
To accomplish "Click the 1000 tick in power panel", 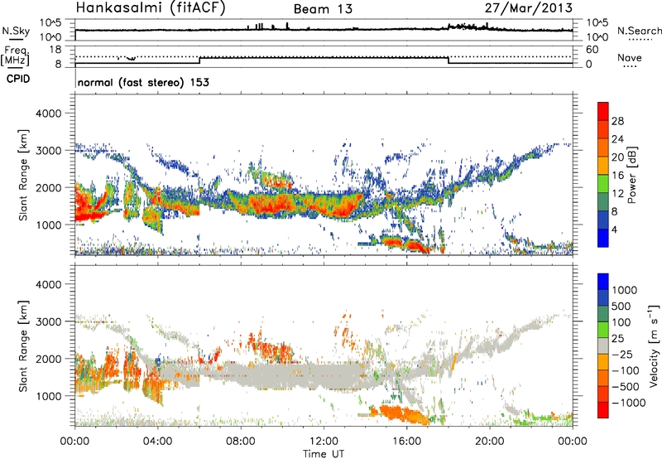I will pos(48,225).
